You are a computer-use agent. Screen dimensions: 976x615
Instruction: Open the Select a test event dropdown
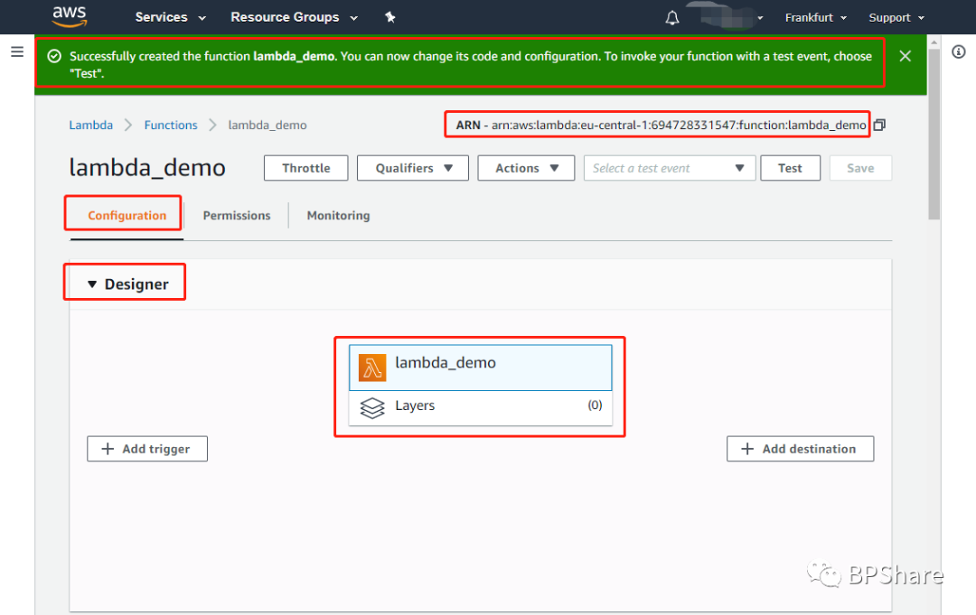[x=670, y=168]
